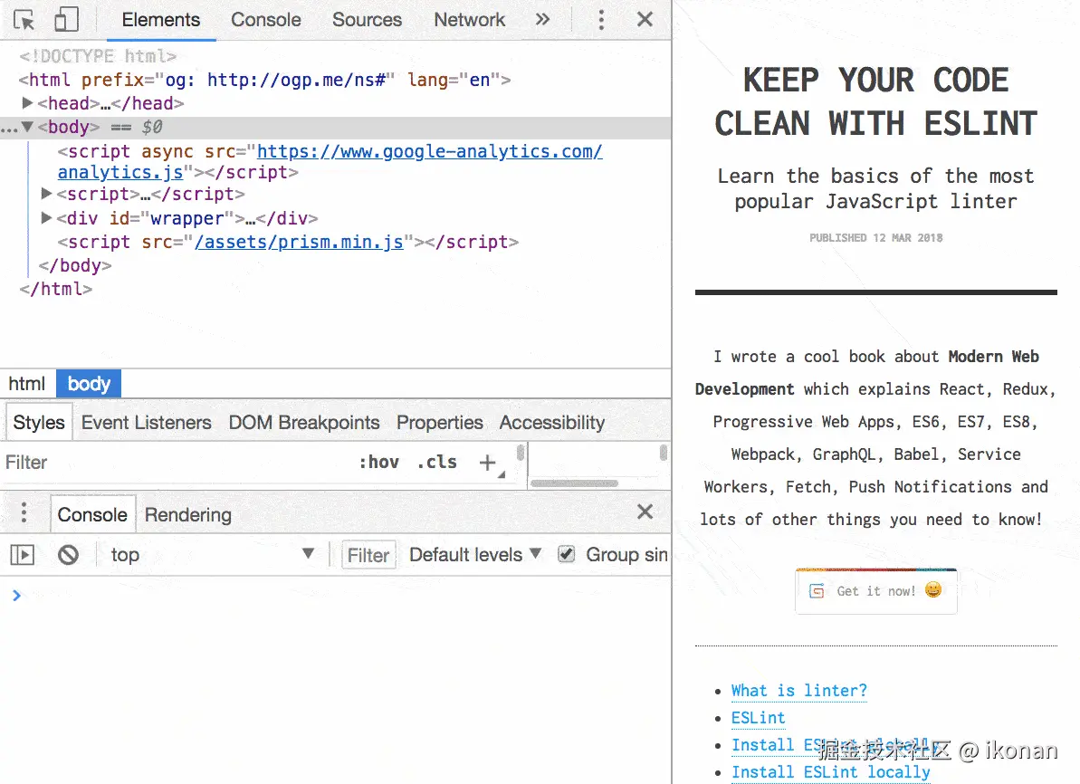Viewport: 1080px width, 784px height.
Task: Close the DevTools panel
Action: [x=645, y=19]
